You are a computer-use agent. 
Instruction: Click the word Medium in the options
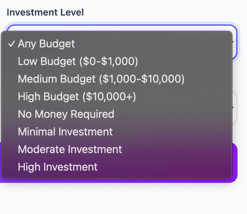tap(38, 79)
